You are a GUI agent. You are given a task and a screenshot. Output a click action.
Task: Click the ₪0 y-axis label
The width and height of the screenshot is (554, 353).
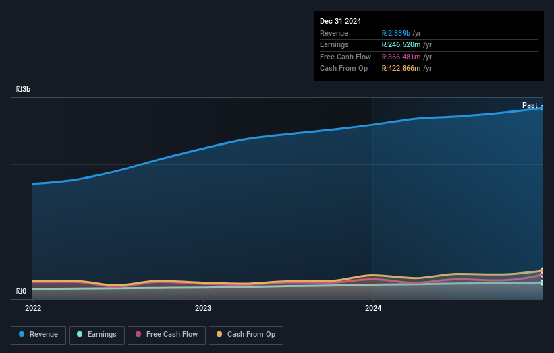21,291
